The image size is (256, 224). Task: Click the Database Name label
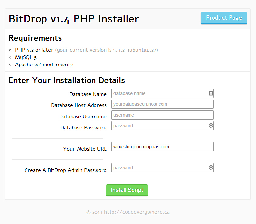88,94
